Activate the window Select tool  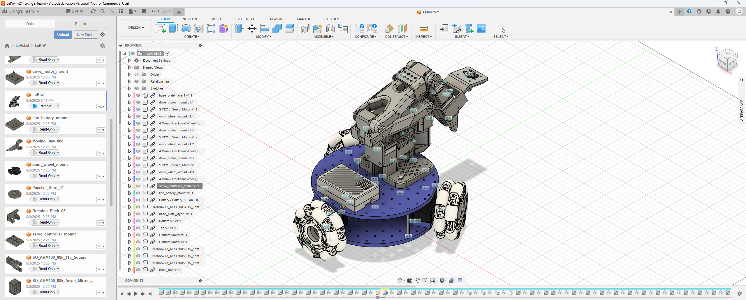click(500, 28)
